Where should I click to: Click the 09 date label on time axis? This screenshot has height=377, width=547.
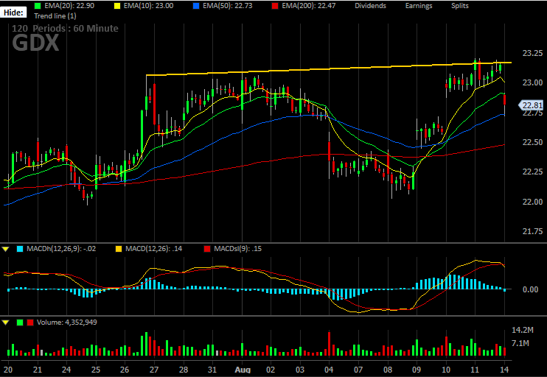coord(417,370)
